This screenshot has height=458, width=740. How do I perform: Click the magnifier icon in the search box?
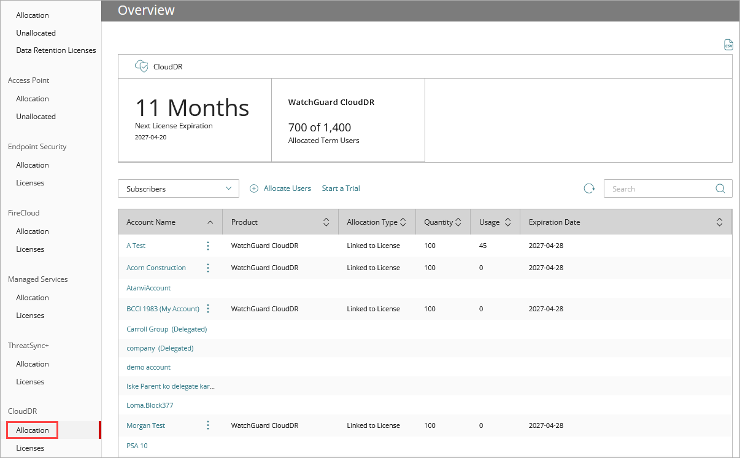pyautogui.click(x=720, y=188)
